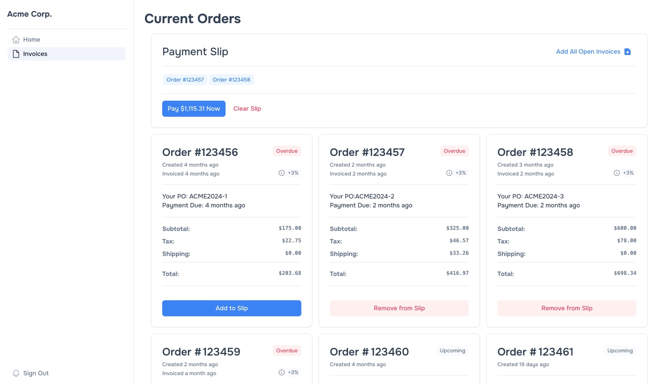
Task: Click the Order #123458 slip tag
Action: (x=231, y=80)
